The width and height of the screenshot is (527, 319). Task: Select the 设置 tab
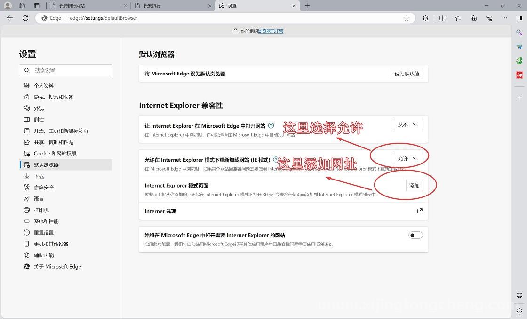[257, 6]
